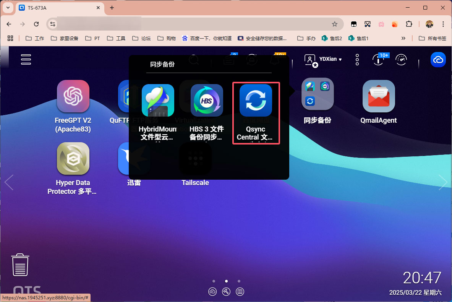The width and height of the screenshot is (452, 302).
Task: Open 安全储存您的数据 bookmark link
Action: click(x=262, y=38)
